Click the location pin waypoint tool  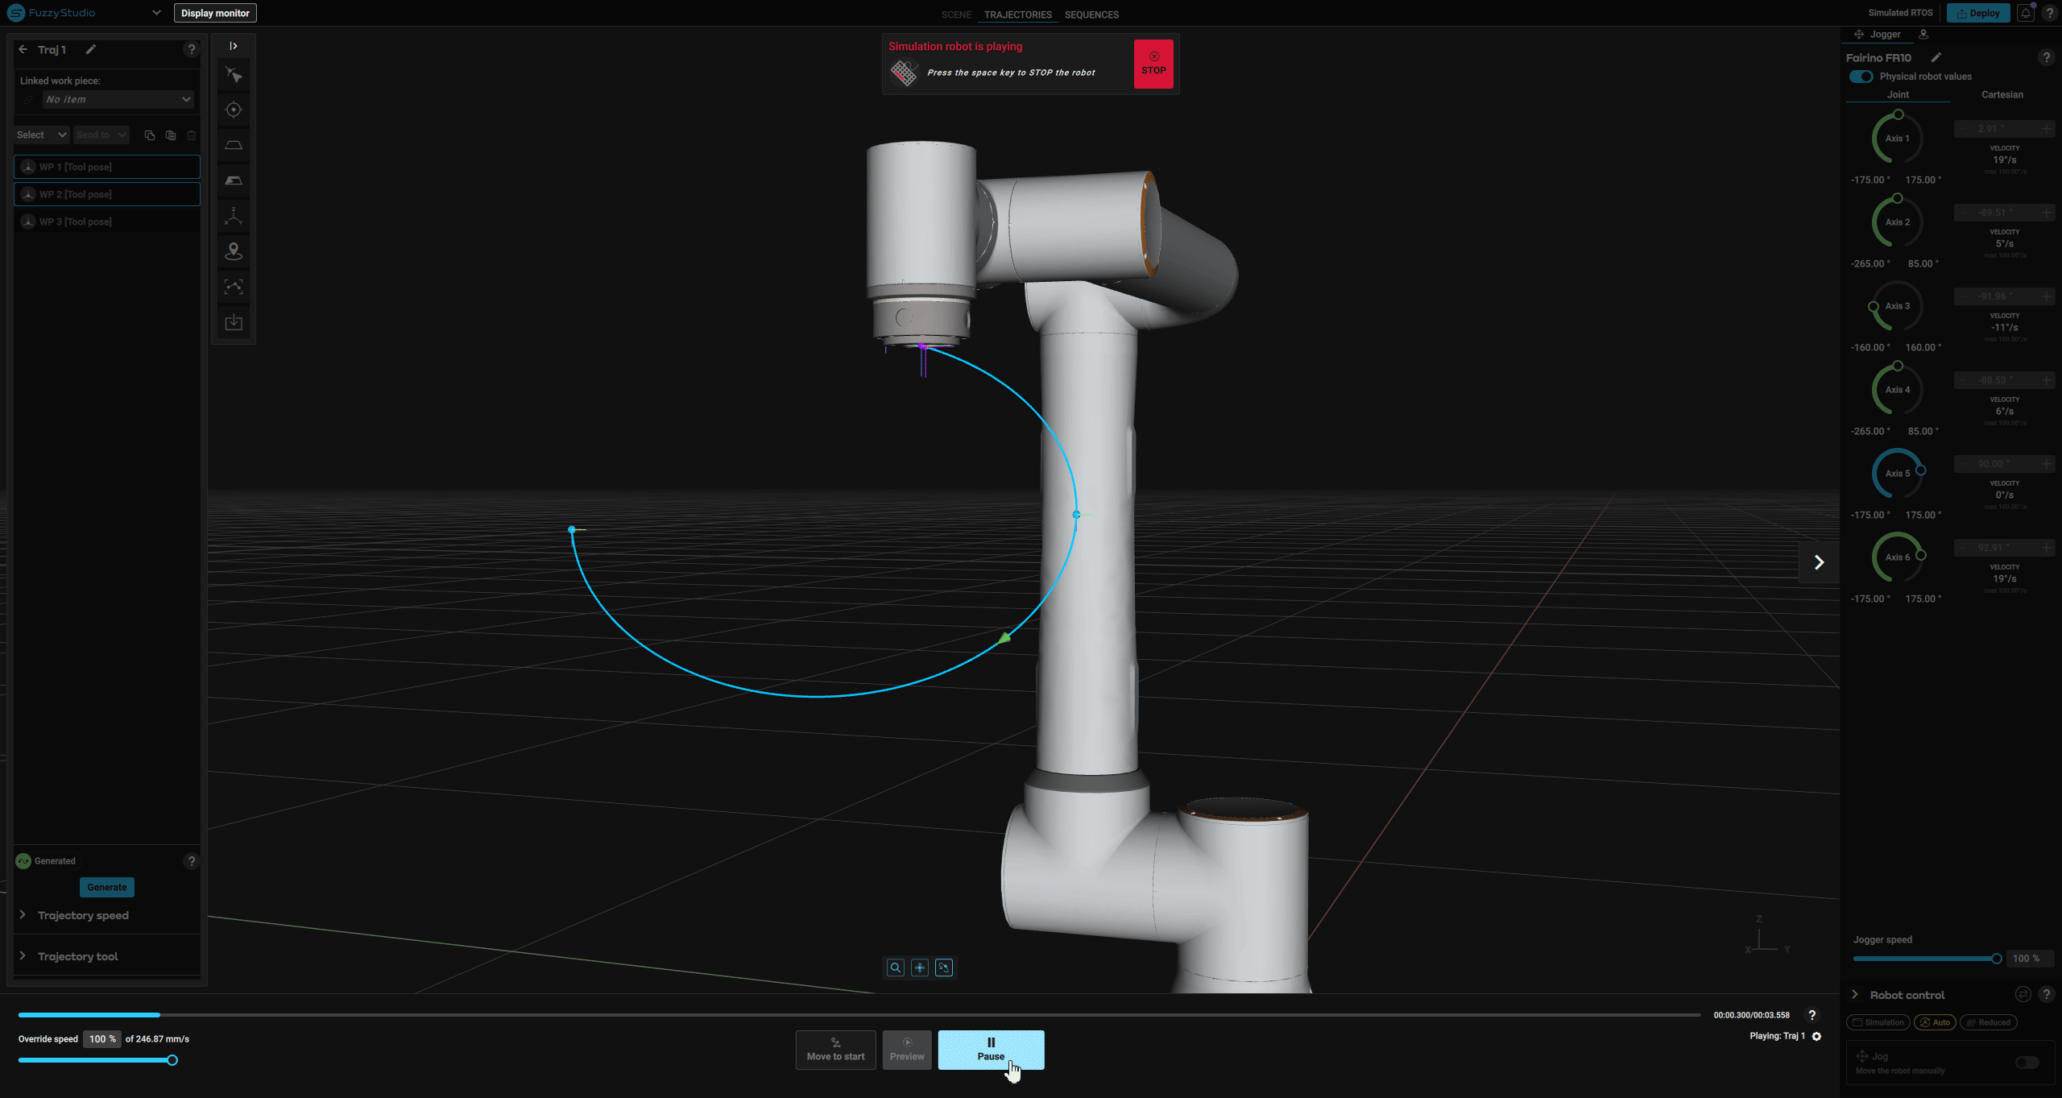234,251
